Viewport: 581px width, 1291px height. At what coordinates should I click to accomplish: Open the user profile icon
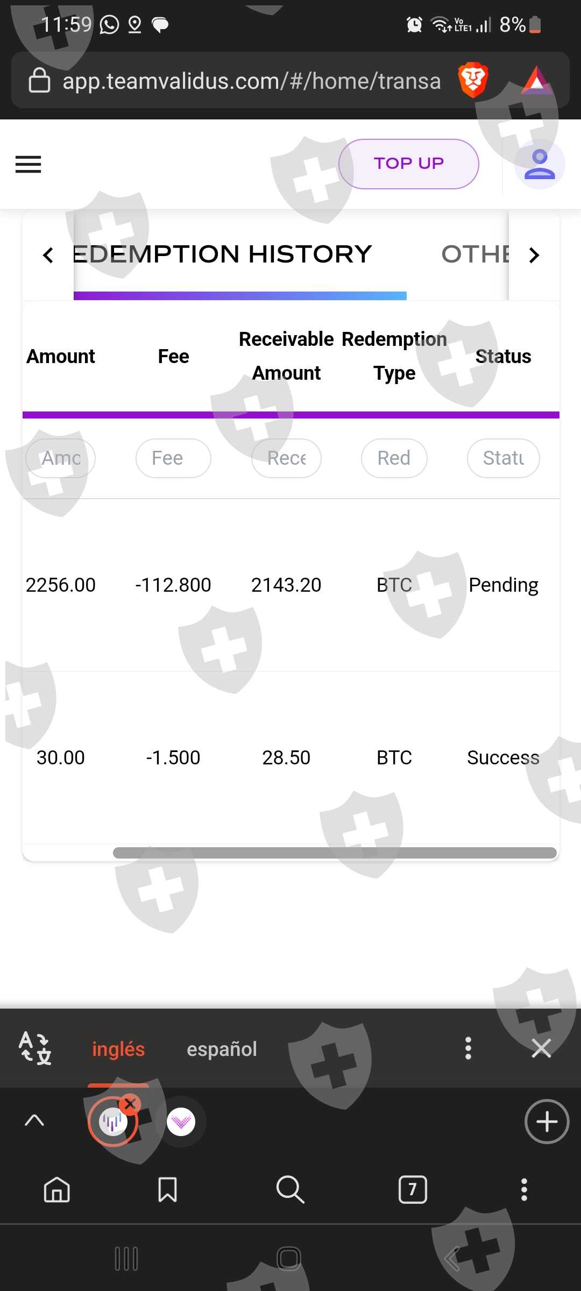[539, 164]
